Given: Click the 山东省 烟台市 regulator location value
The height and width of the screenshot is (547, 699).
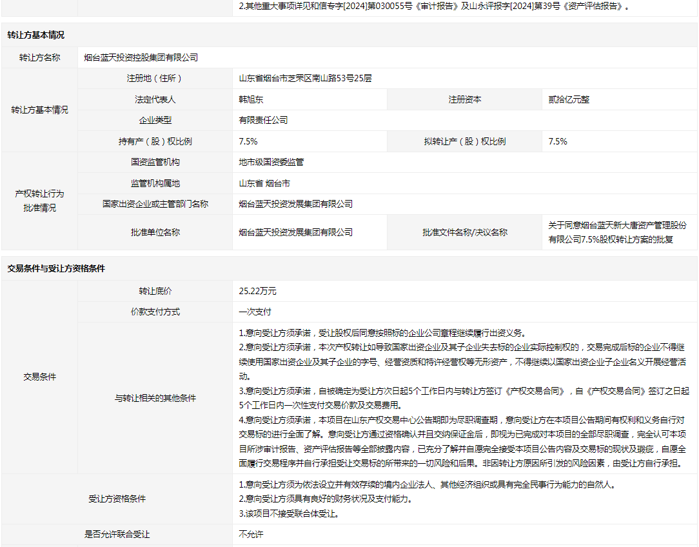Looking at the screenshot, I should point(264,183).
